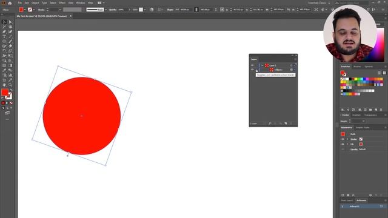This screenshot has width=388, height=218.
Task: Choose the Ellipse shape tool
Action: pos(4,41)
